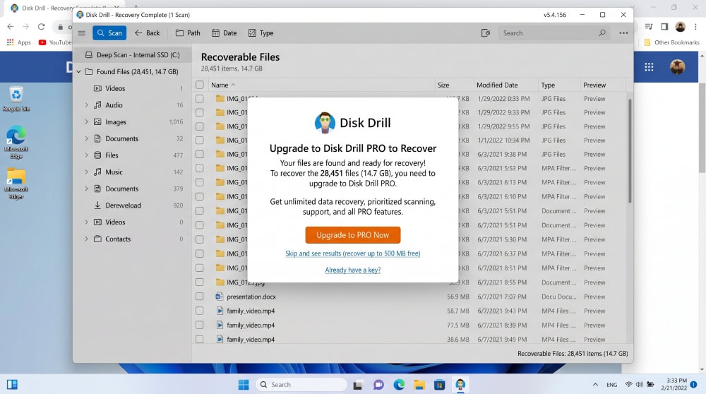The height and width of the screenshot is (394, 706).
Task: Sort by the Type column header
Action: coord(548,85)
